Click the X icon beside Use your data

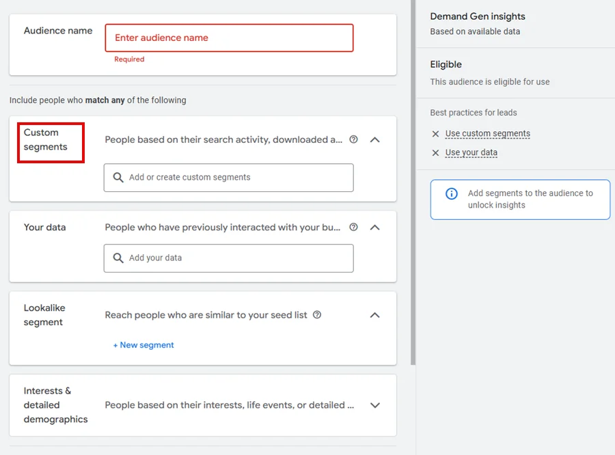[435, 153]
